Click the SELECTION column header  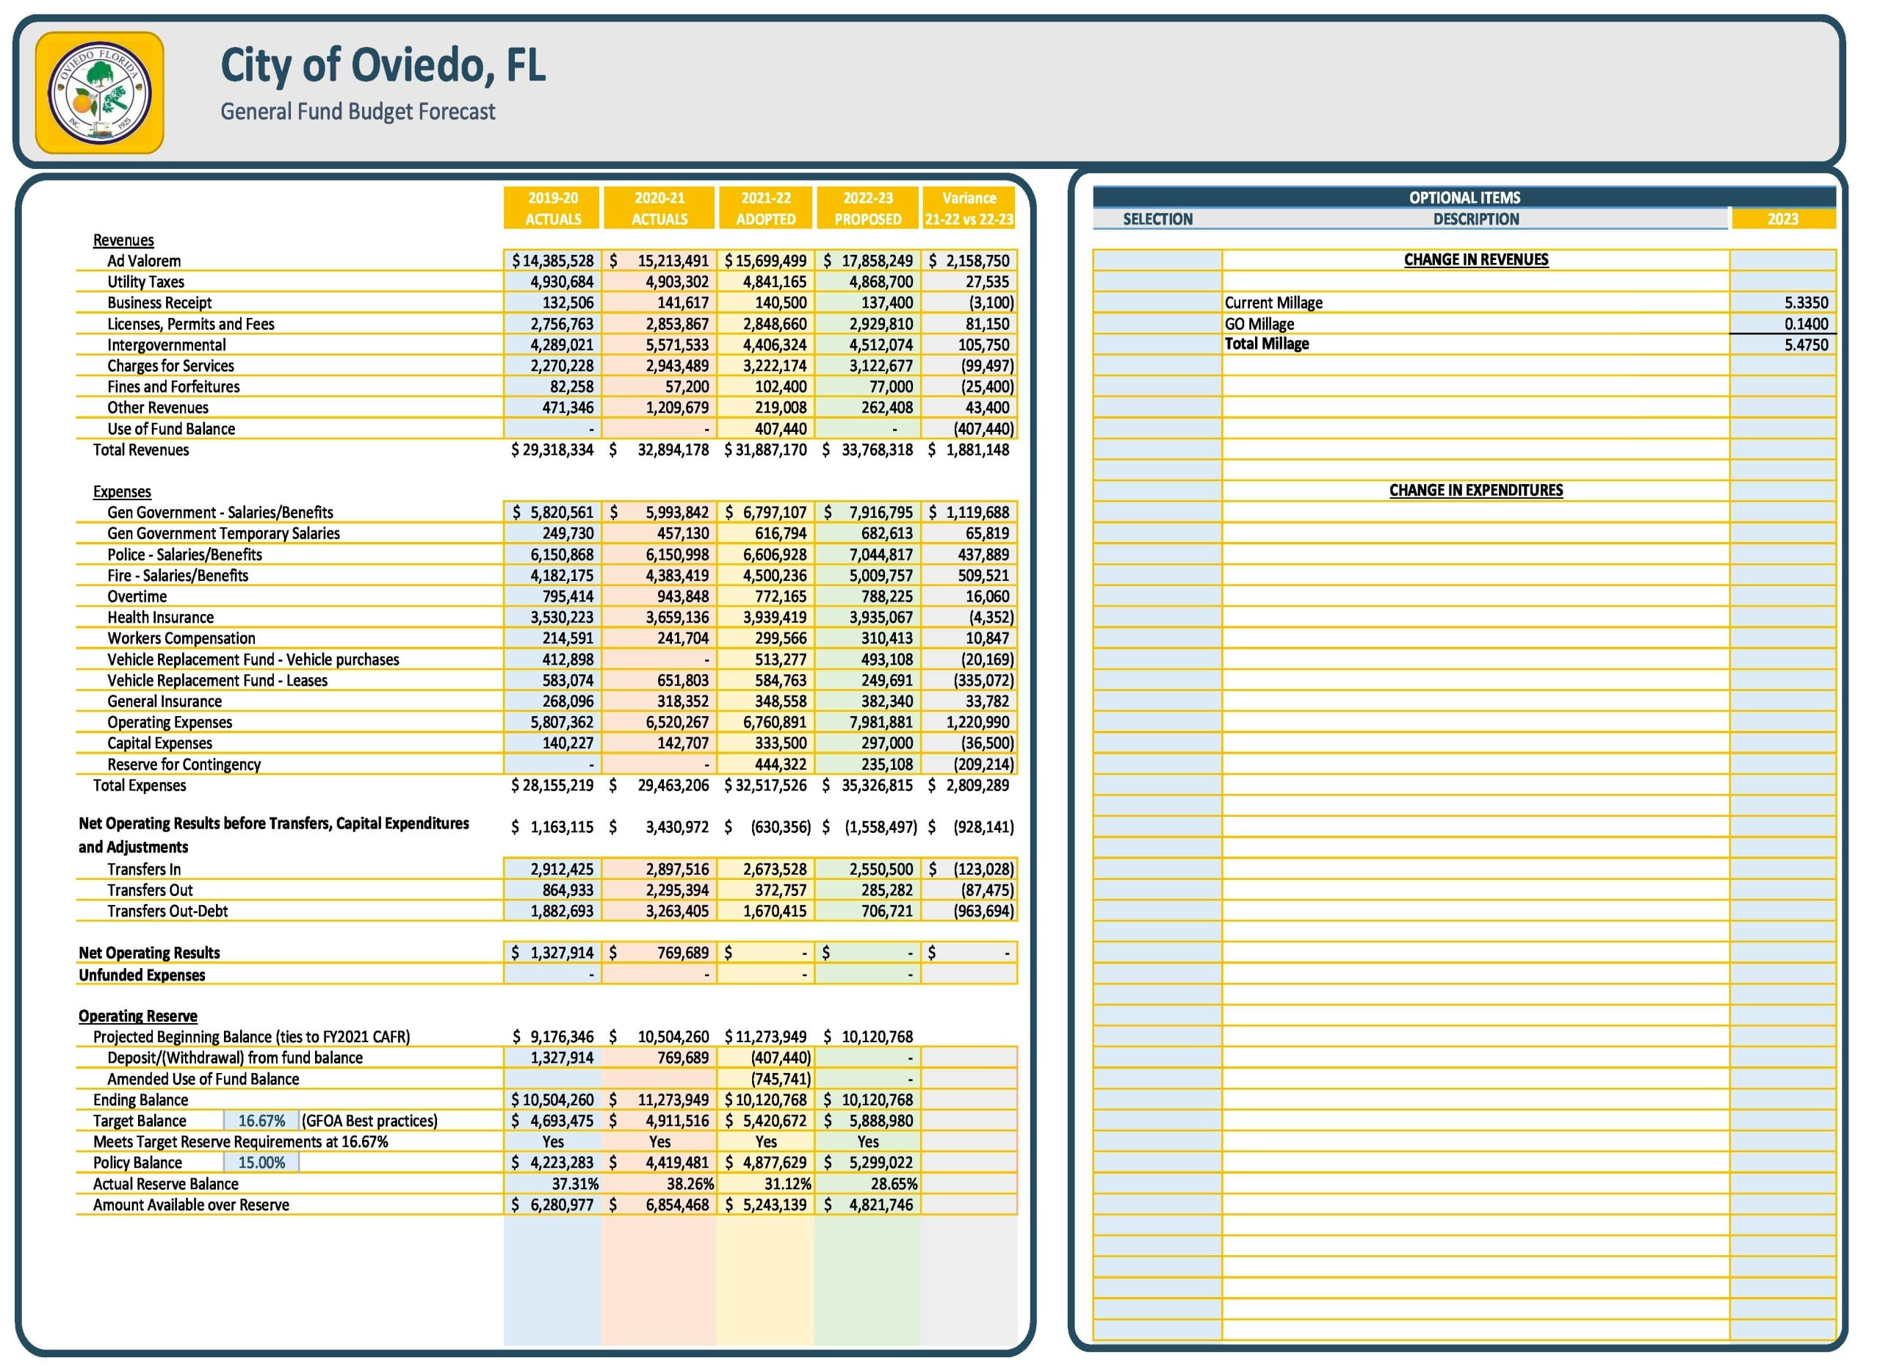1158,220
